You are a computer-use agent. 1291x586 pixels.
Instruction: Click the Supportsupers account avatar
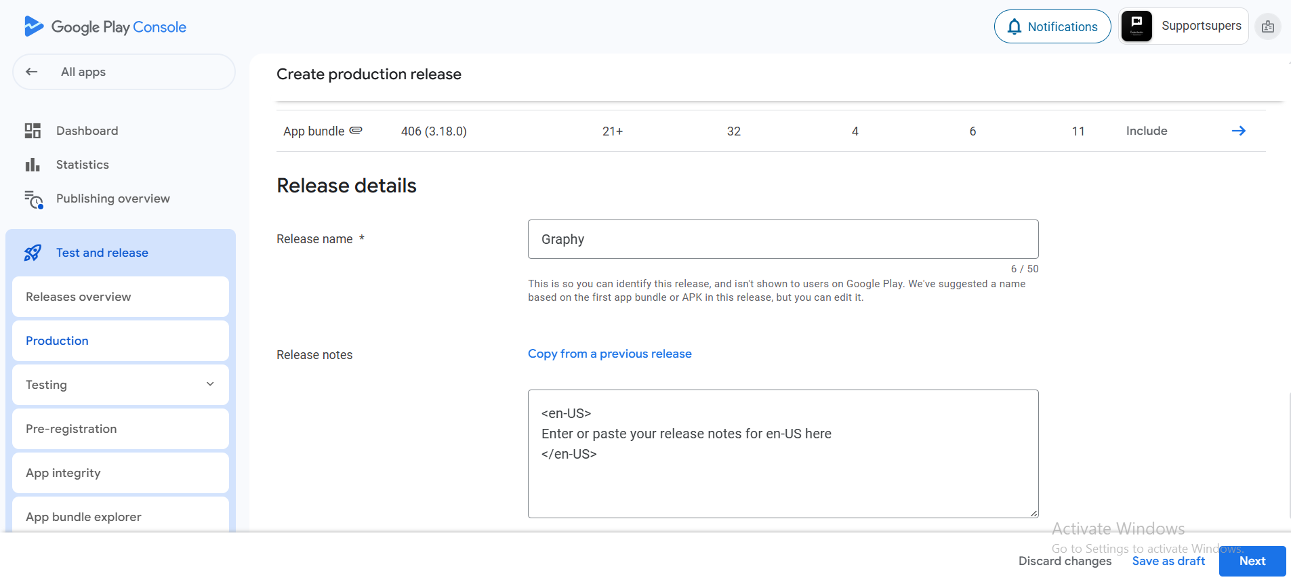click(1136, 26)
